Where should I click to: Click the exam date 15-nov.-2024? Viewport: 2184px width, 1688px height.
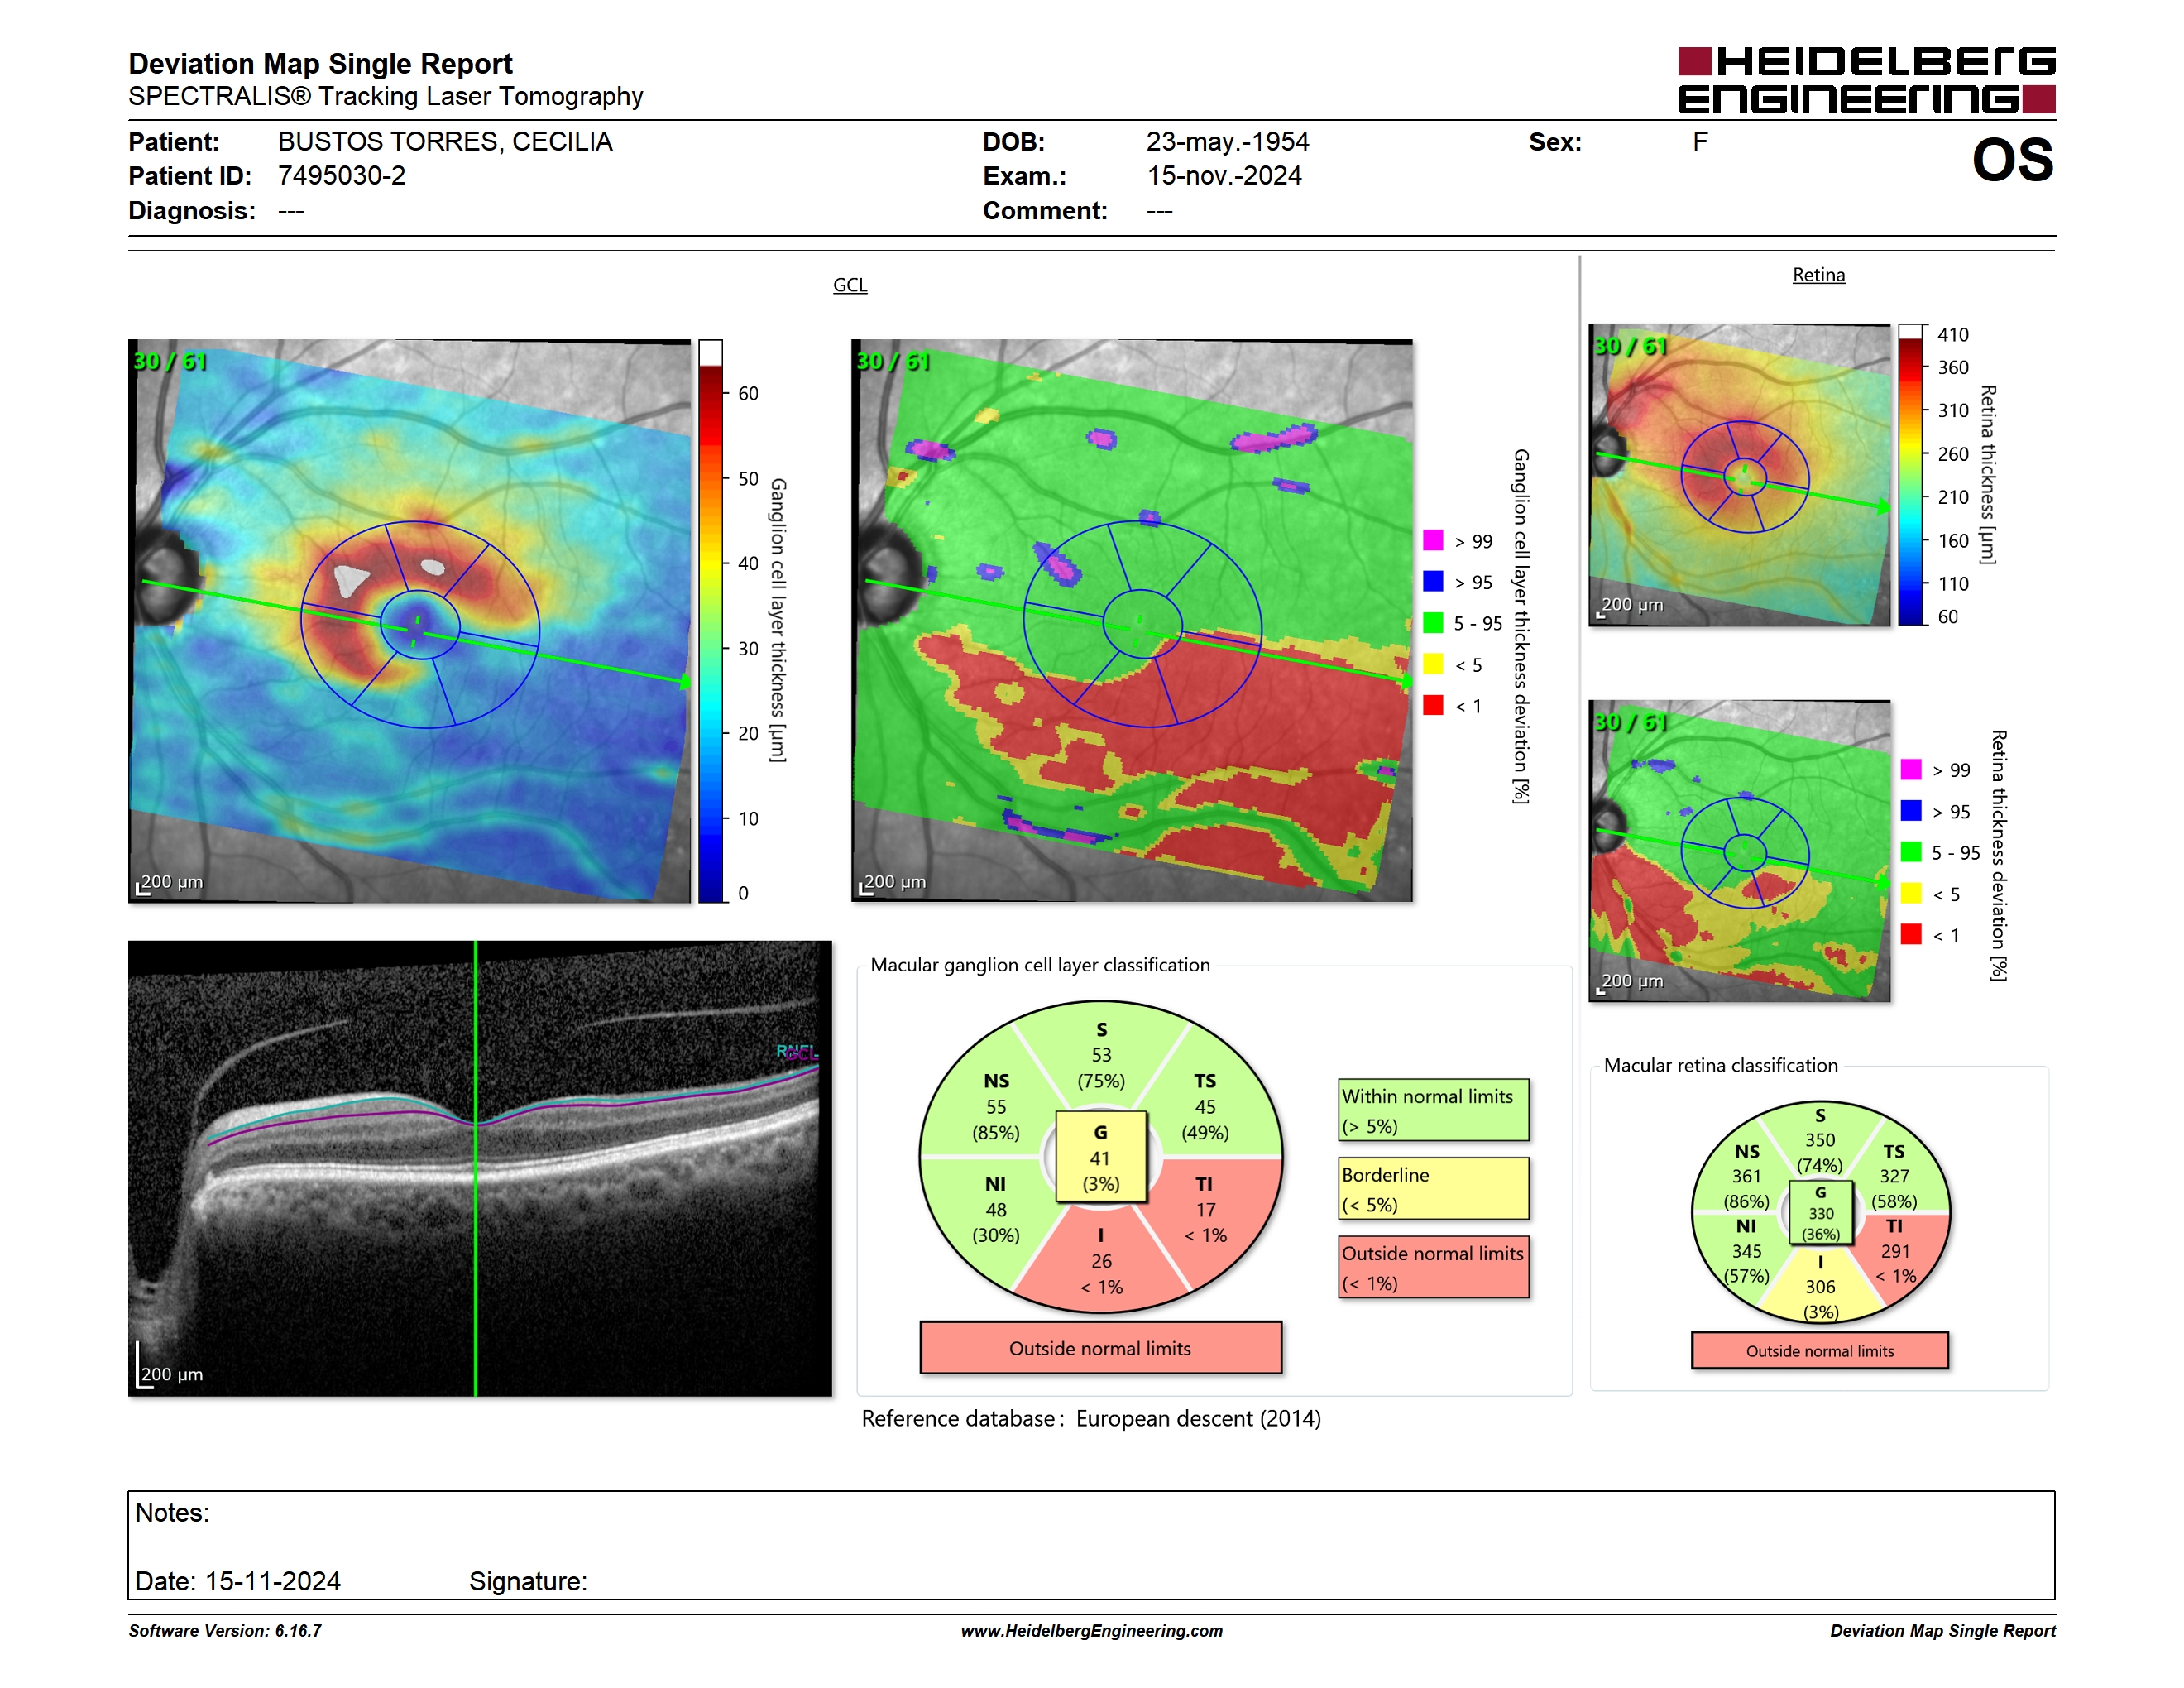pyautogui.click(x=1224, y=176)
